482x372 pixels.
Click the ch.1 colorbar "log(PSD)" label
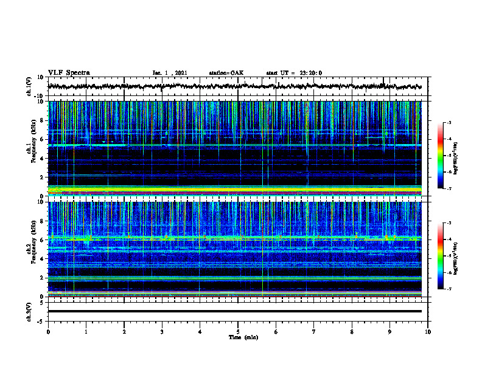click(456, 159)
